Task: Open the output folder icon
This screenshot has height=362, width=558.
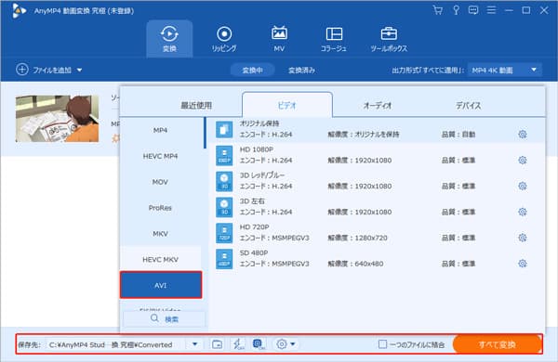Action: (x=217, y=343)
